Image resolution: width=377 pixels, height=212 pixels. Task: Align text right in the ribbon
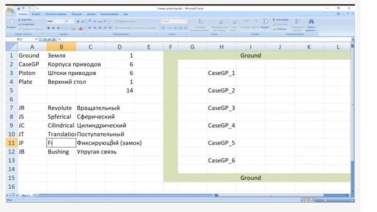pyautogui.click(x=100, y=28)
